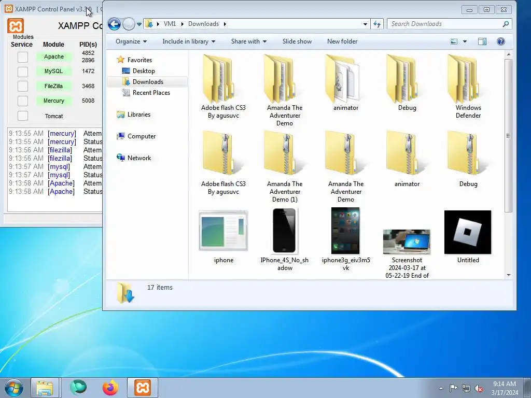
Task: Show hidden tray icons arrow
Action: pyautogui.click(x=441, y=388)
